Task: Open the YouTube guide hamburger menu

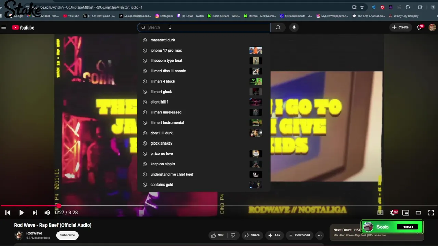Action: (x=4, y=27)
